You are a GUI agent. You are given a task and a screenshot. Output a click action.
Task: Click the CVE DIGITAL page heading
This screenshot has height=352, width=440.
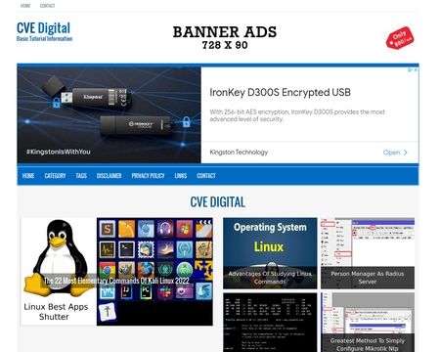(x=218, y=202)
